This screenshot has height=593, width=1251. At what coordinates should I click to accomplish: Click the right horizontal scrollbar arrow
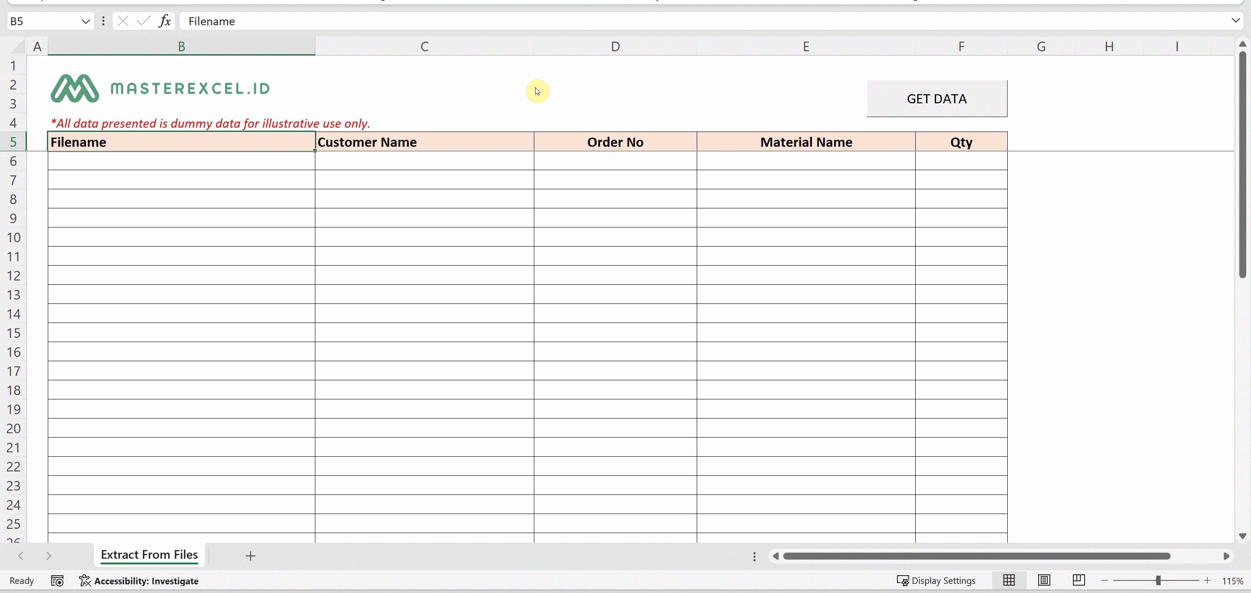point(1227,556)
